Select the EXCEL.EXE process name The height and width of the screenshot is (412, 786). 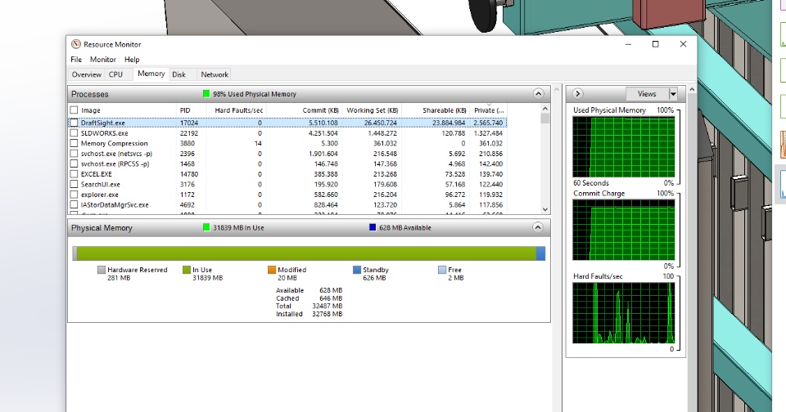pos(97,174)
